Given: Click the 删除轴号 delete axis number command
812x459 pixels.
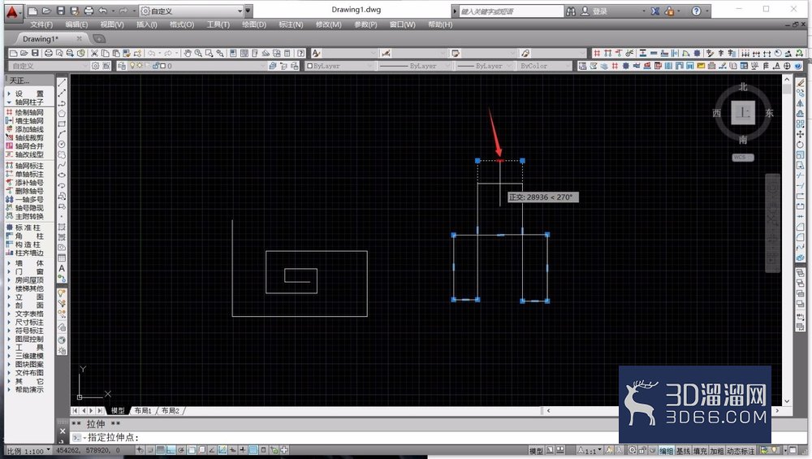Looking at the screenshot, I should point(24,191).
